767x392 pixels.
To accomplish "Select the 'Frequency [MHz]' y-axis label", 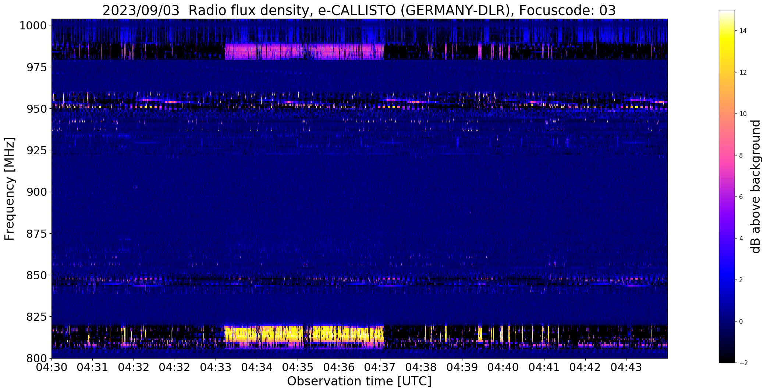I will [10, 189].
